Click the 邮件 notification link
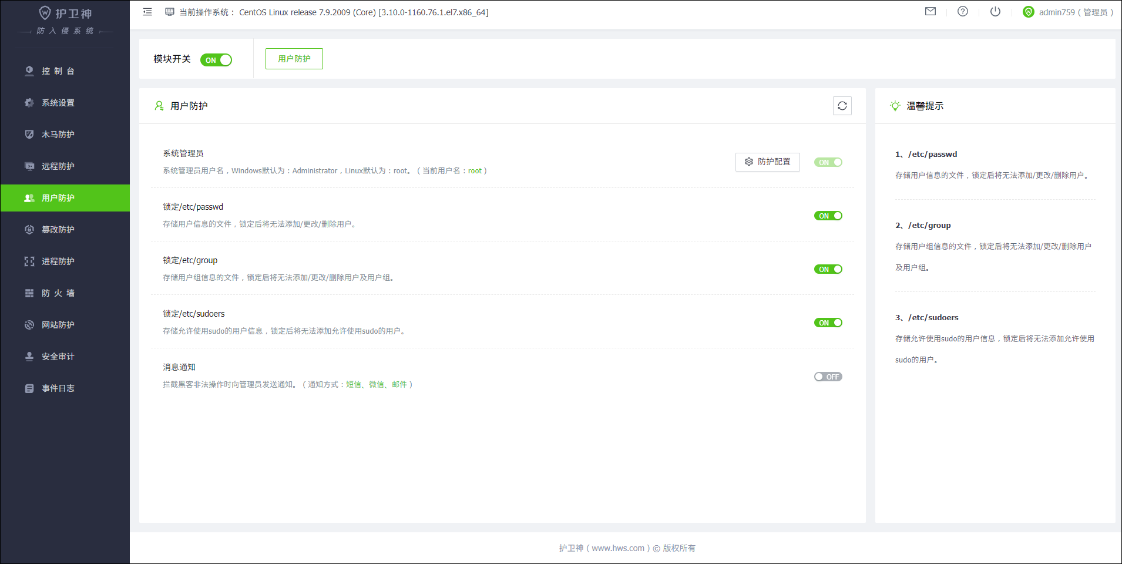This screenshot has width=1122, height=564. tap(399, 384)
